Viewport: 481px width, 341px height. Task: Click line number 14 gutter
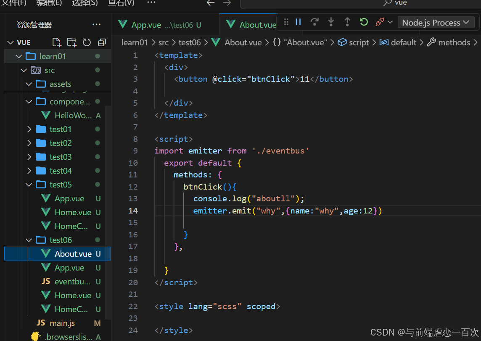[133, 211]
